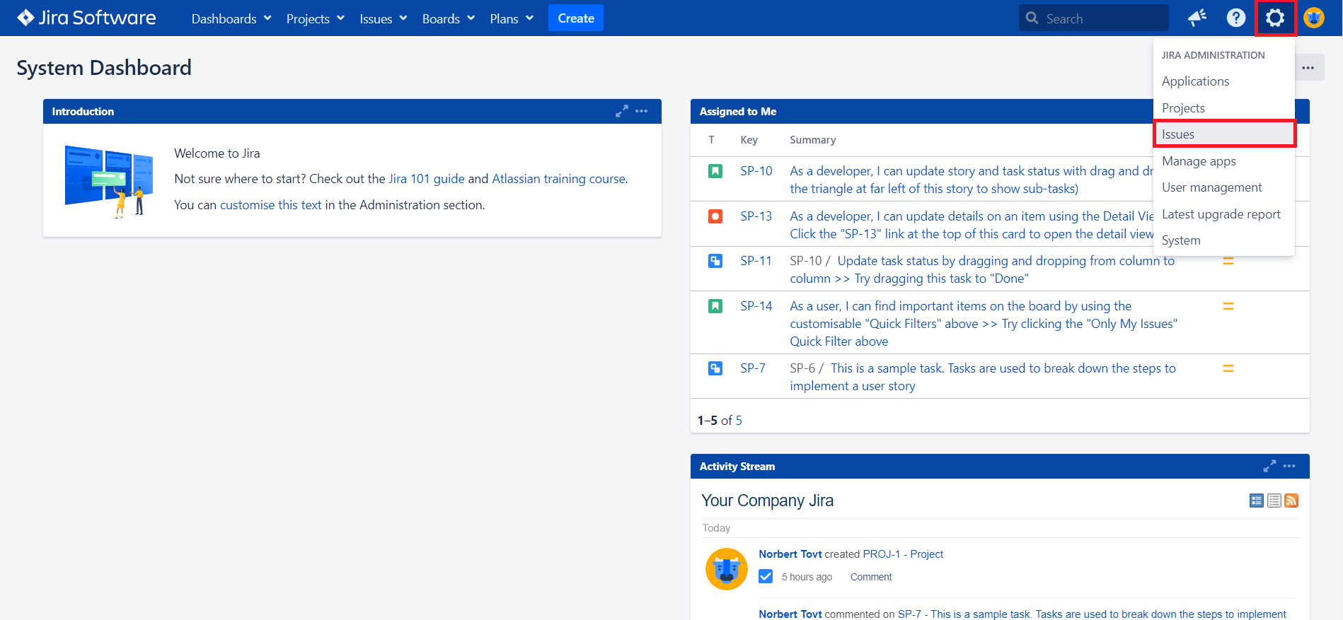This screenshot has width=1343, height=620.
Task: Open the user profile avatar
Action: pos(1314,18)
